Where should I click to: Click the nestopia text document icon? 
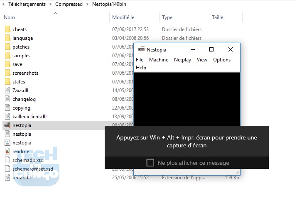pyautogui.click(x=7, y=134)
